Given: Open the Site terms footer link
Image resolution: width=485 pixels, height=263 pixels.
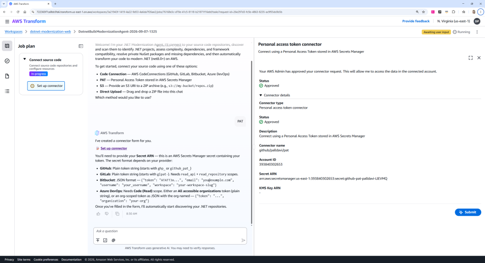Looking at the screenshot, I should coord(24,260).
